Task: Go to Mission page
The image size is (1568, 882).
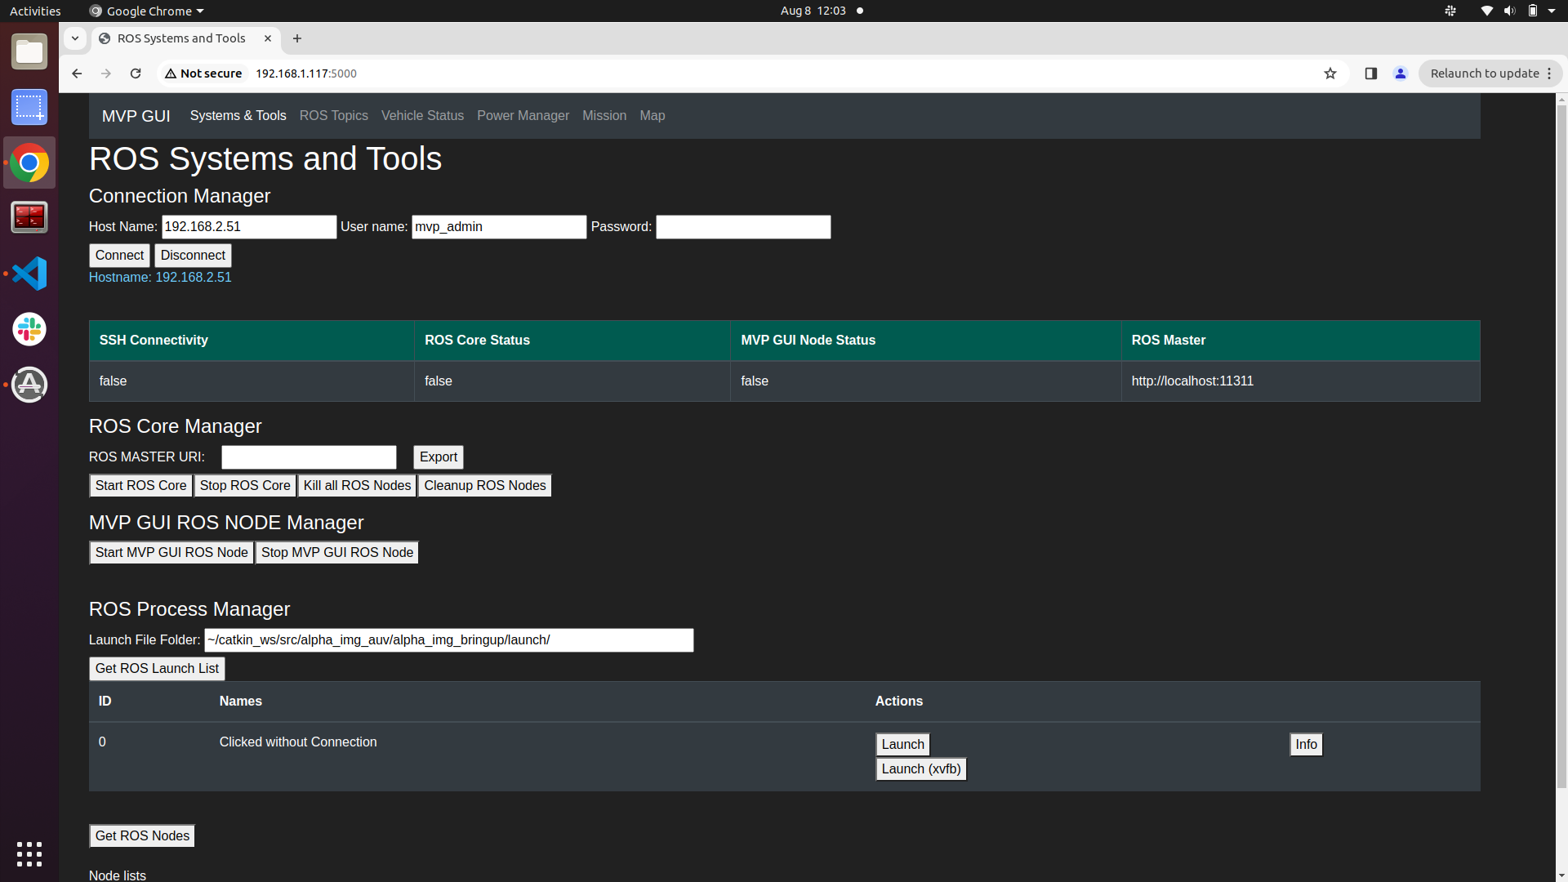Action: click(604, 116)
